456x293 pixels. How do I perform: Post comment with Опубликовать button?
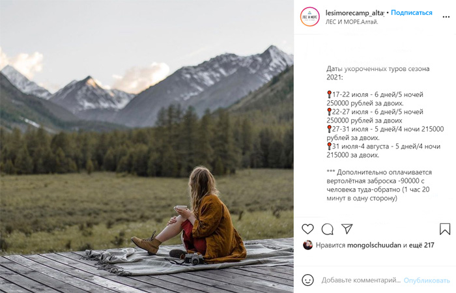[427, 280]
